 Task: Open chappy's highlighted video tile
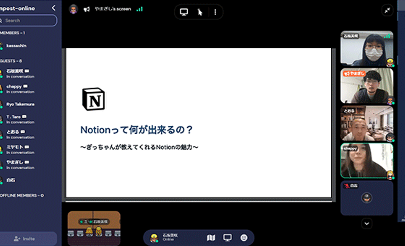coord(367,161)
